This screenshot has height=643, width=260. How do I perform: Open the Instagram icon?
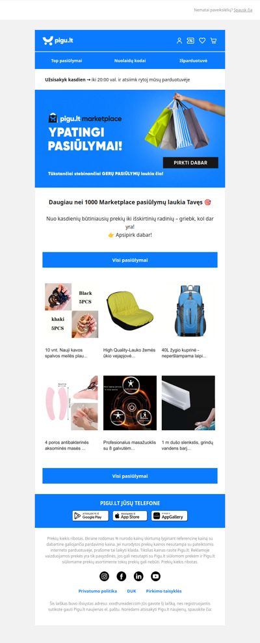click(105, 576)
